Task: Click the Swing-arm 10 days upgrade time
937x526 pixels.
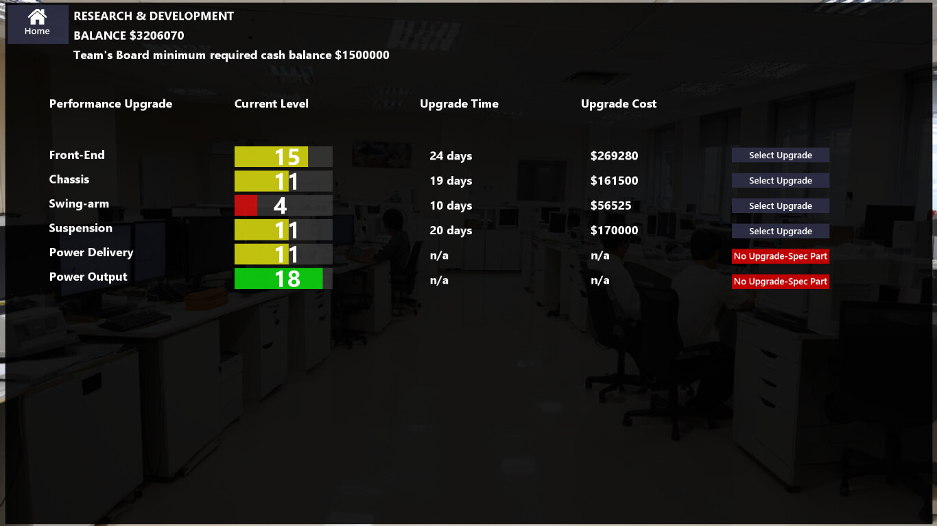Action: (x=451, y=205)
